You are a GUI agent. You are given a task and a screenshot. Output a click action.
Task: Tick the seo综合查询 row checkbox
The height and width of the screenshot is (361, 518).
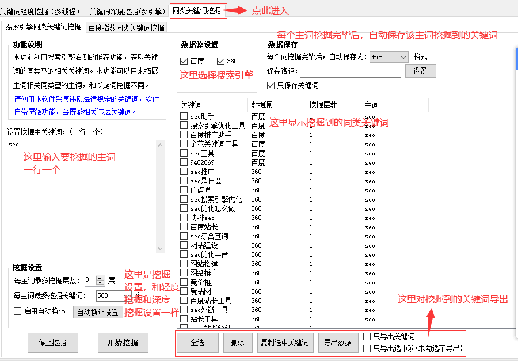coord(184,236)
